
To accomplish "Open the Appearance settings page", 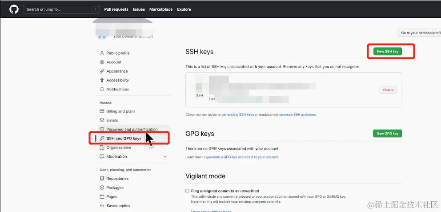I will [117, 71].
